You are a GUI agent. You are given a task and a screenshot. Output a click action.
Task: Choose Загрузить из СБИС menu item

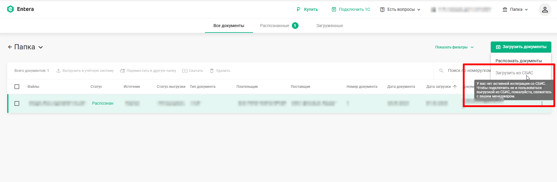click(x=514, y=73)
